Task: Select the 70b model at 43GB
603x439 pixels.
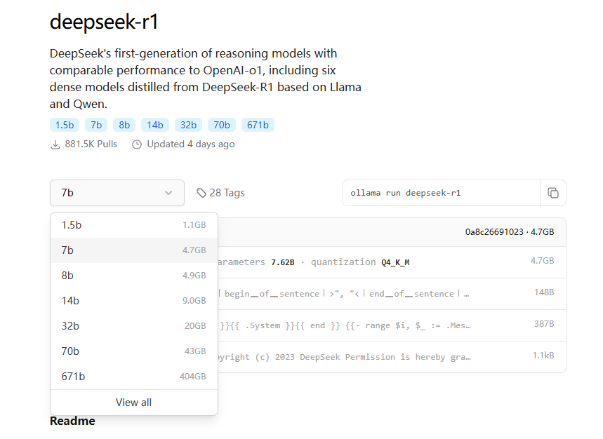Action: [133, 351]
